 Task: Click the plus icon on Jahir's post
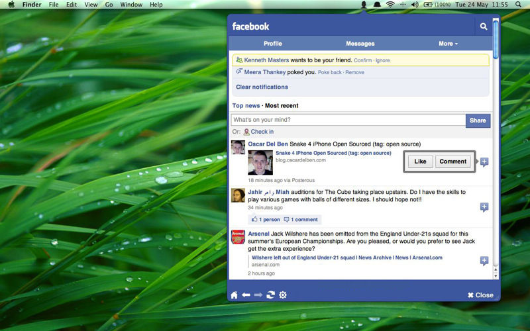pyautogui.click(x=484, y=207)
